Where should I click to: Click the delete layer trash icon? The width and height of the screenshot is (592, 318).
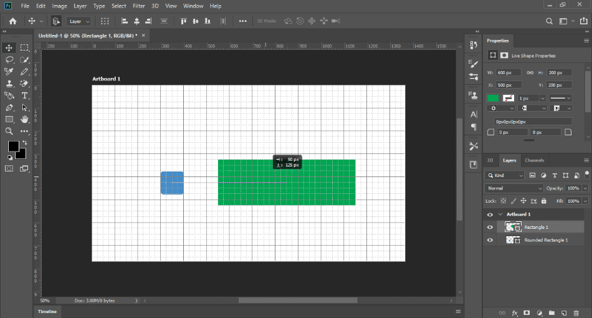pyautogui.click(x=576, y=313)
